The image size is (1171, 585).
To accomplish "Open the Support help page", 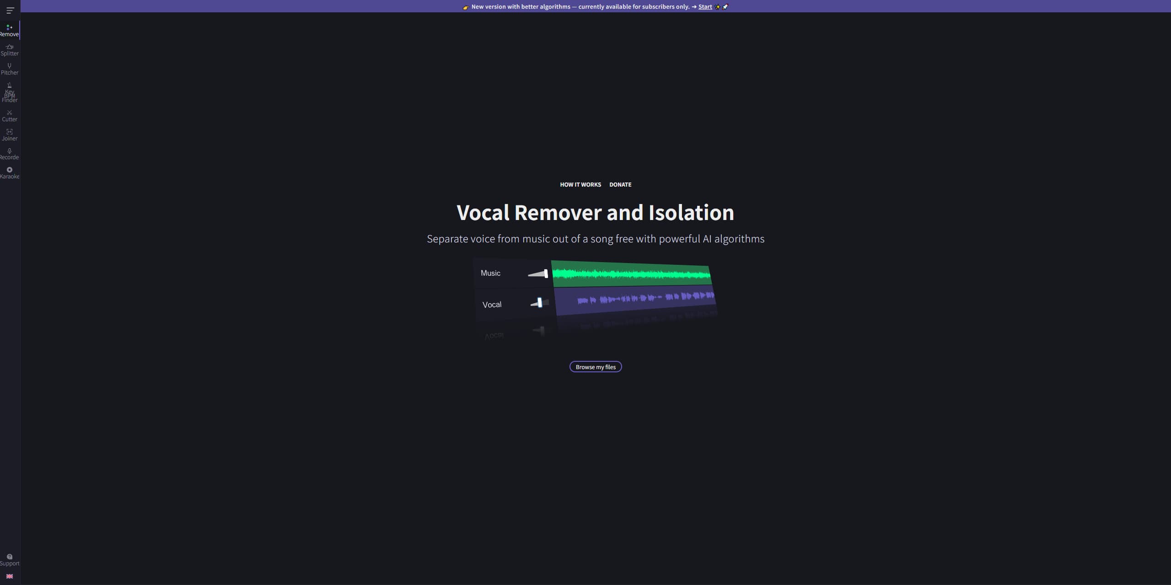I will pyautogui.click(x=10, y=560).
